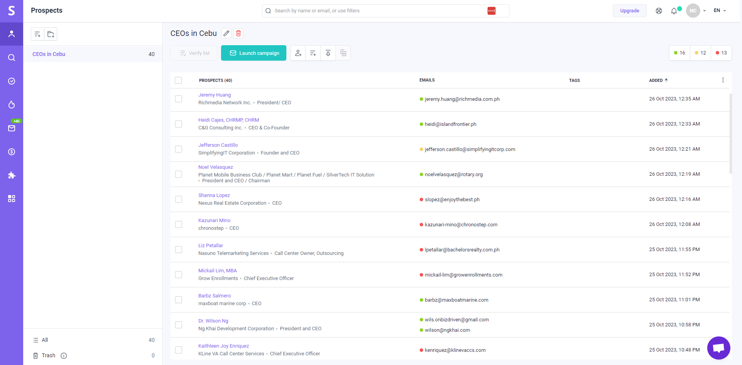Click the email heidi@islandfrontier.ph
The height and width of the screenshot is (365, 742).
point(450,124)
